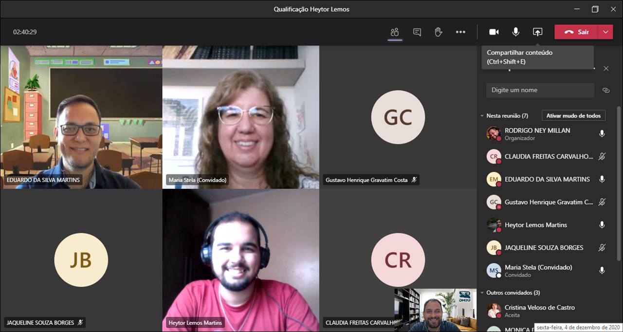
Task: Open more actions ellipsis menu
Action: [460, 32]
